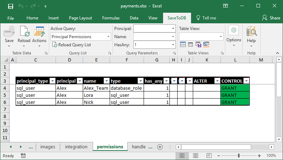The image size is (283, 160).
Task: Click the Tell me search box
Action: coord(206,18)
